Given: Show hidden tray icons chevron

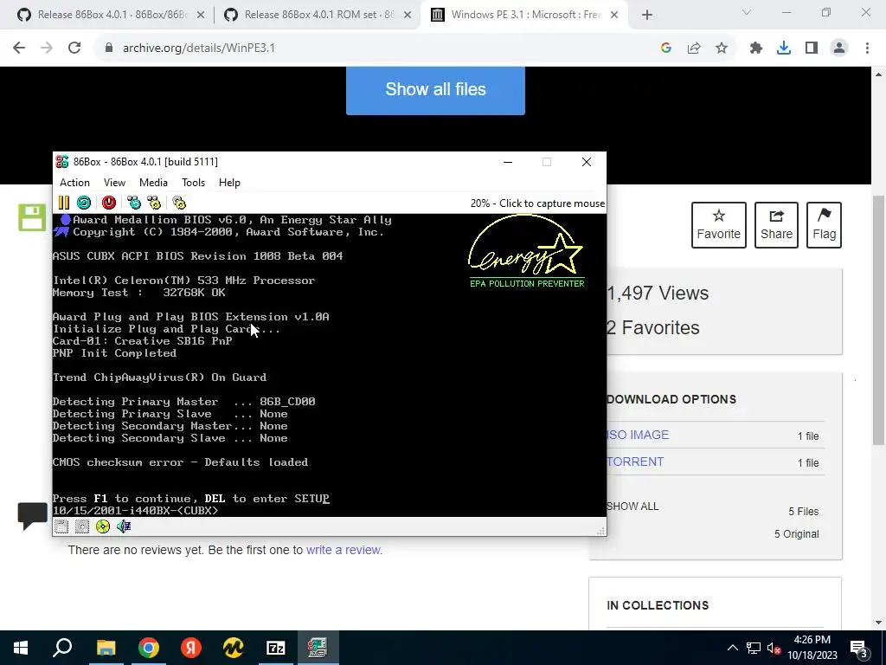Looking at the screenshot, I should tap(732, 648).
